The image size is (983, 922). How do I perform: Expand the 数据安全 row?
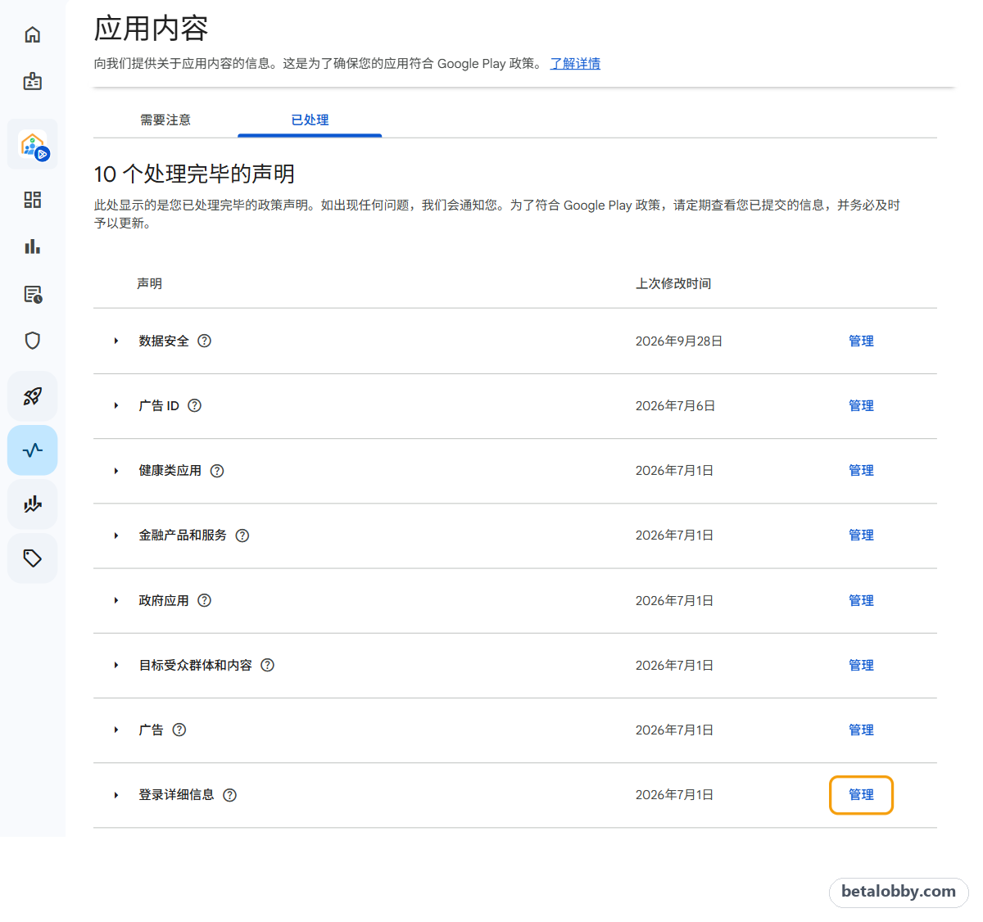point(116,341)
